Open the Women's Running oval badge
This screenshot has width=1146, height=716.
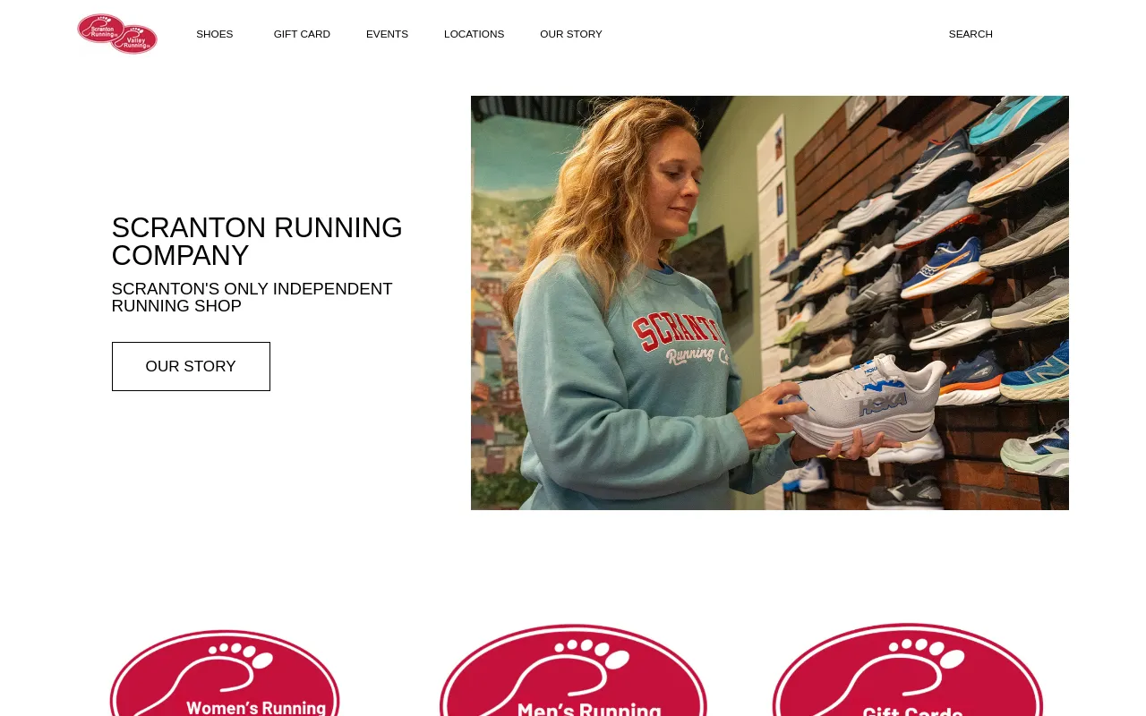coord(225,673)
